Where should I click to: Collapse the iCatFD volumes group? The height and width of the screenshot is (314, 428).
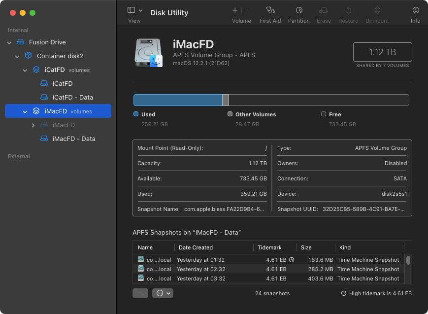(x=25, y=70)
